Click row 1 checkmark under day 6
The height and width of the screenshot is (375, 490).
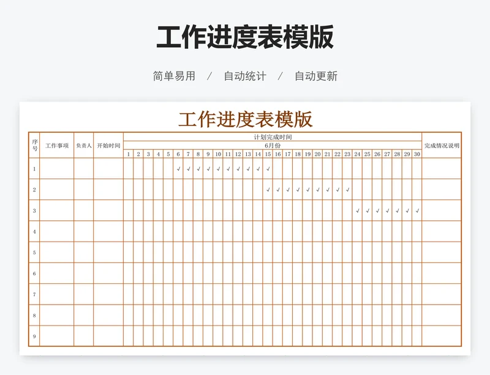(178, 169)
